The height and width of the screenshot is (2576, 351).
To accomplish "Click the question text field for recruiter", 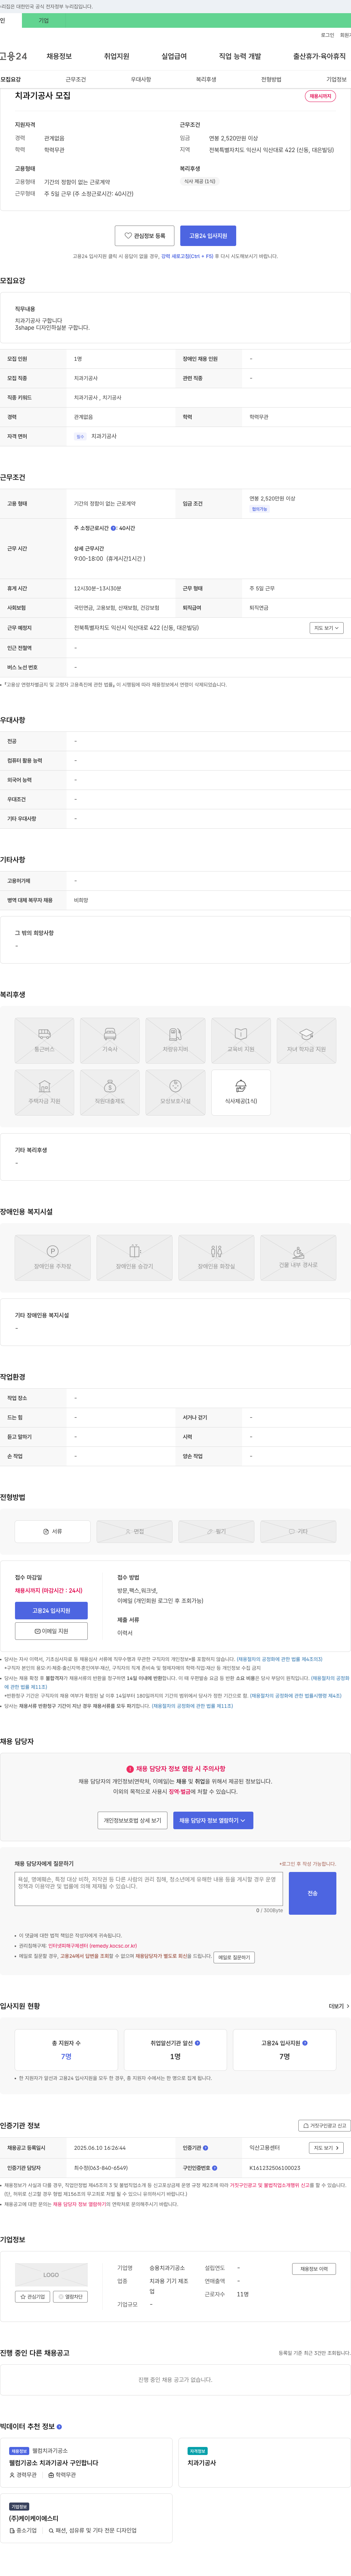I will click(149, 1889).
